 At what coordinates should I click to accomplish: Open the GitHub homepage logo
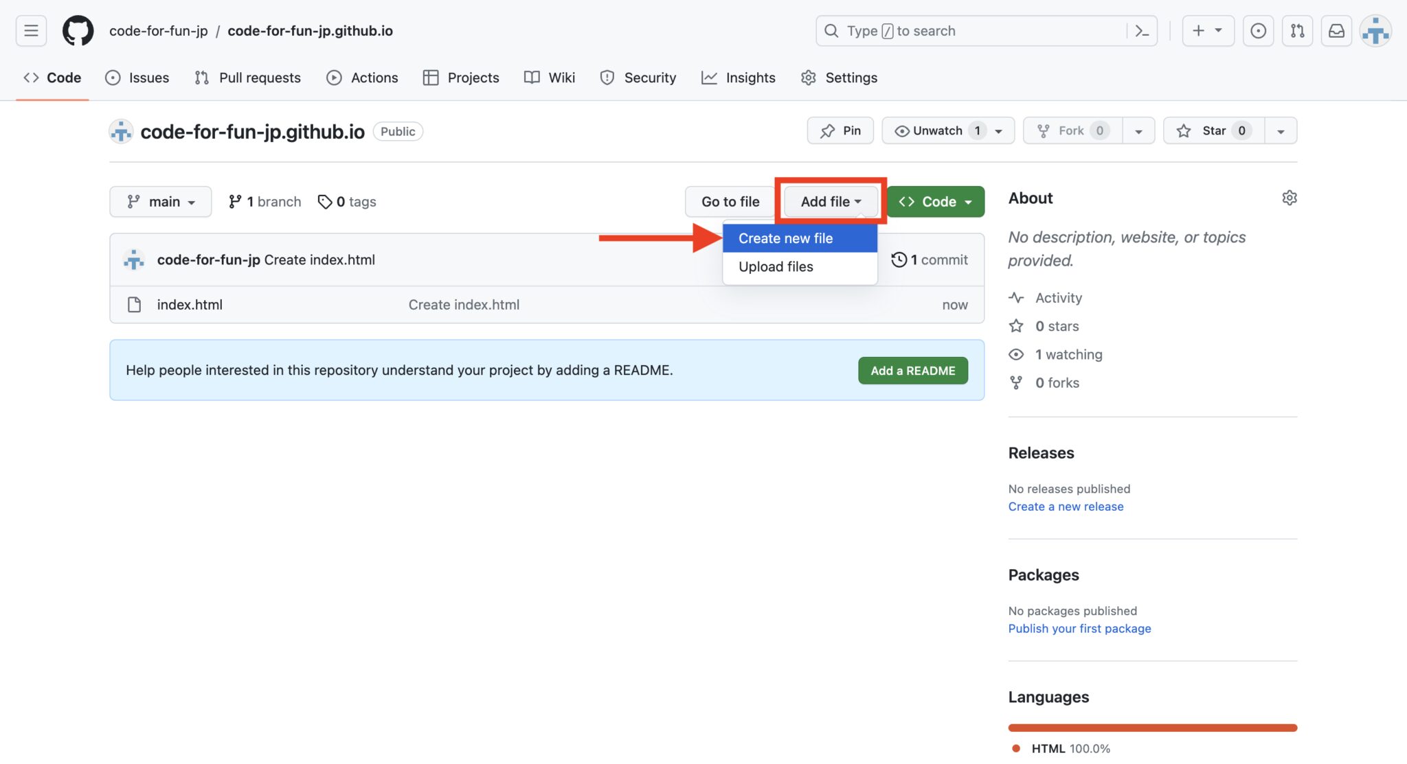point(78,31)
